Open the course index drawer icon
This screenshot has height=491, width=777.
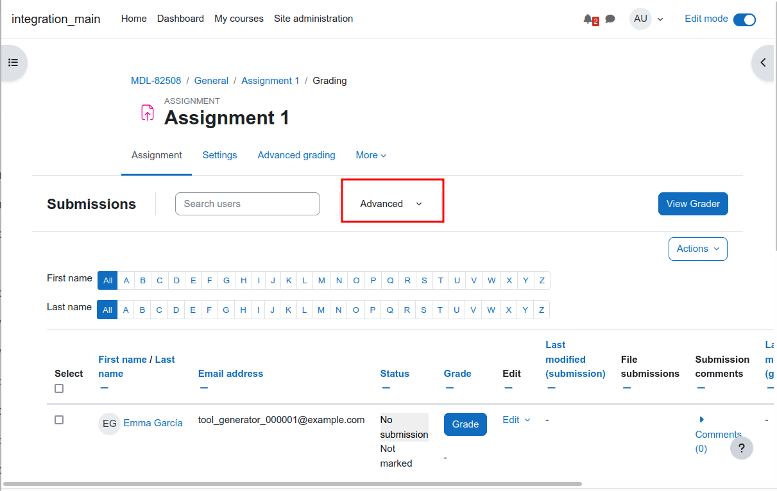tap(13, 63)
